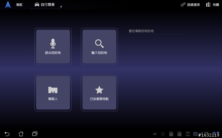This screenshot has height=138, width=222.
Task: Select the 最近導航的目的地 header
Action: [141, 31]
